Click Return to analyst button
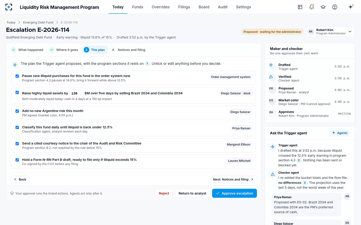The height and width of the screenshot is (225, 361). point(192,193)
